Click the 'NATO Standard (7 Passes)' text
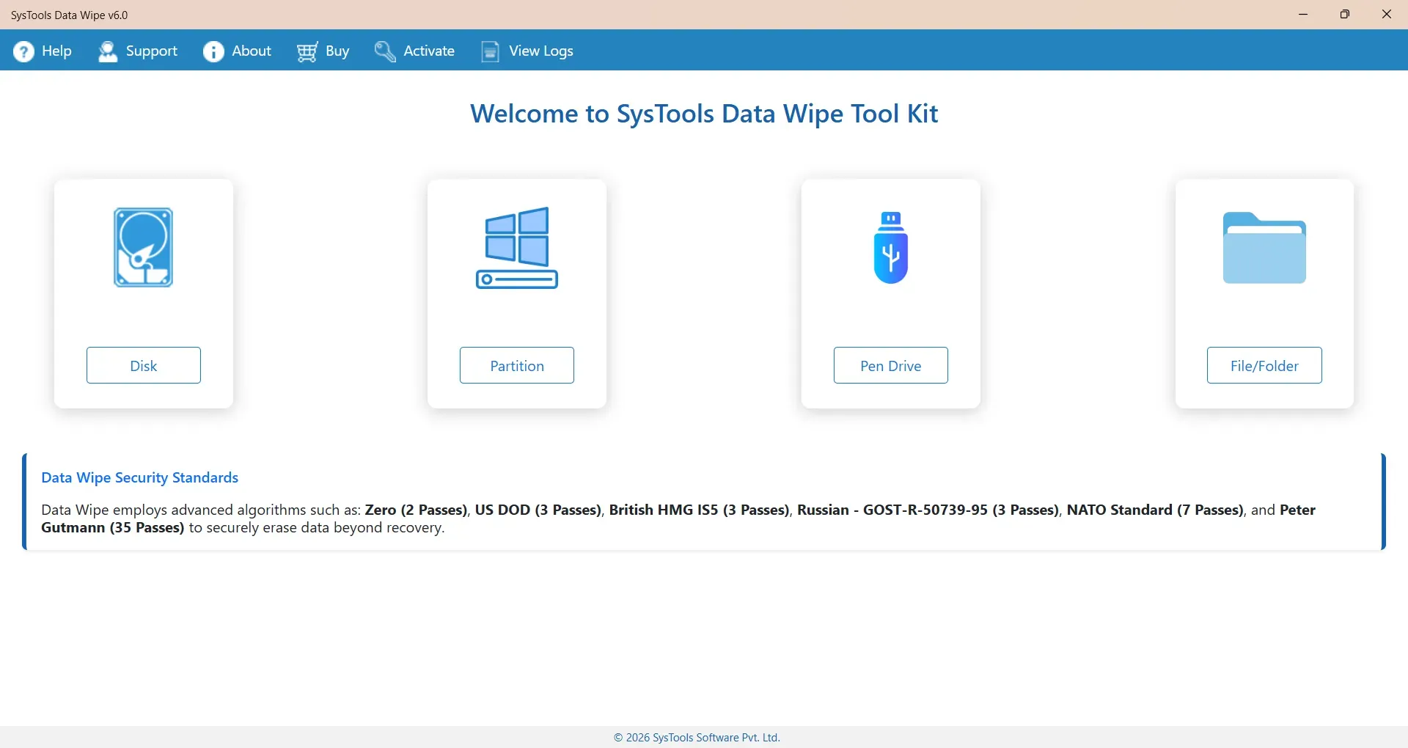The image size is (1408, 748). point(1155,510)
